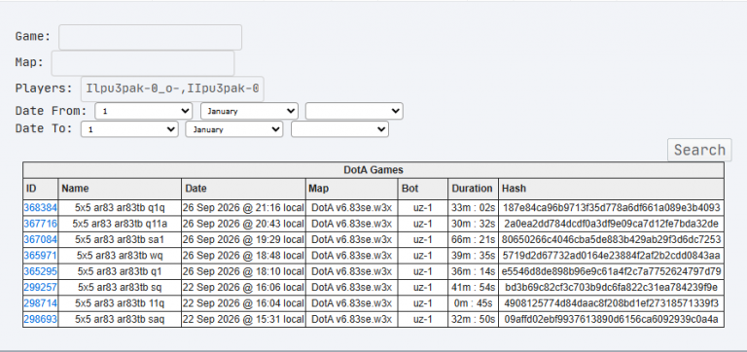Click the Duration column header

[x=473, y=189]
